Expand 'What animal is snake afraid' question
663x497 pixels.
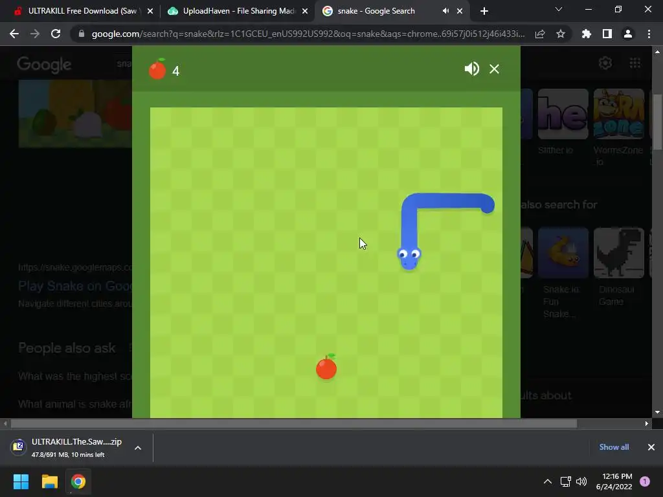click(x=75, y=404)
